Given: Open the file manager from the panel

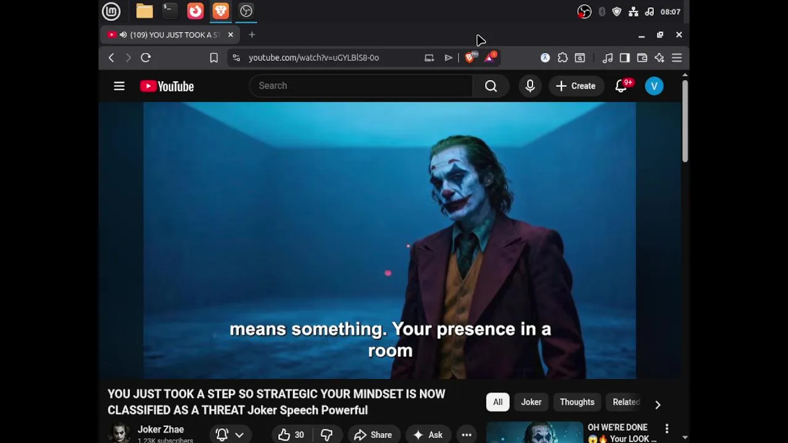Looking at the screenshot, I should (145, 11).
